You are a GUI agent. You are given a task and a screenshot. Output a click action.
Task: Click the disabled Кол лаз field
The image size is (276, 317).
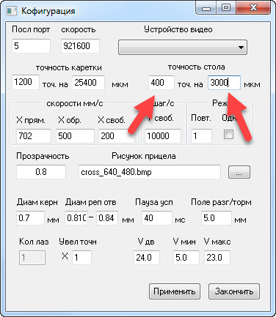32,258
